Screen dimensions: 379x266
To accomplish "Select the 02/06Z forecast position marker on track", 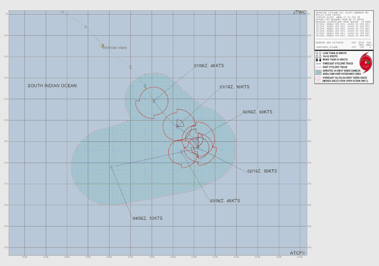I will coord(196,140).
